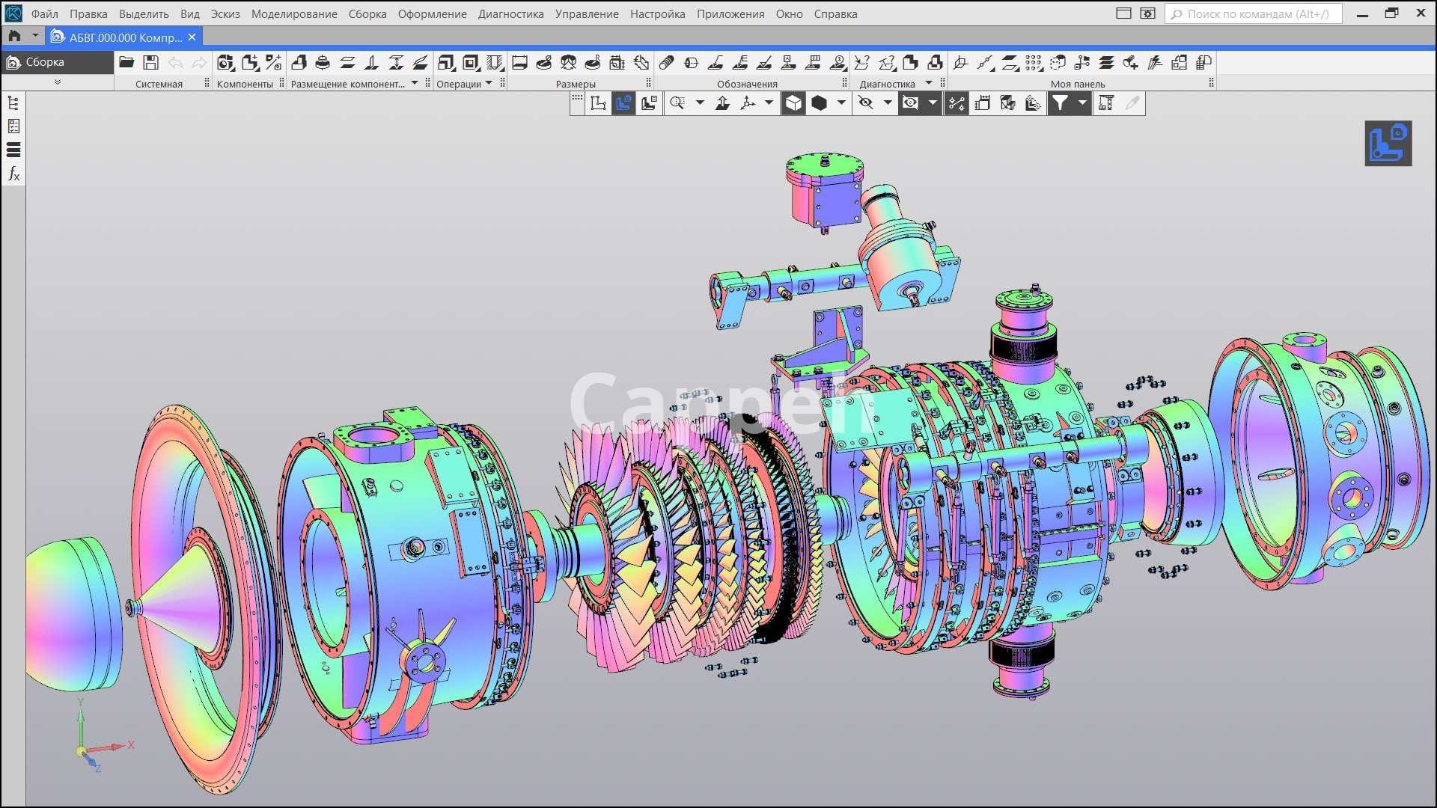
Task: Click the zoom magnifier icon in view toolbar
Action: (677, 103)
